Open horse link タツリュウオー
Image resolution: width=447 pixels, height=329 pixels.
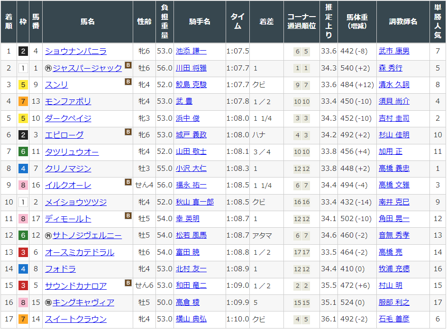pos(72,151)
